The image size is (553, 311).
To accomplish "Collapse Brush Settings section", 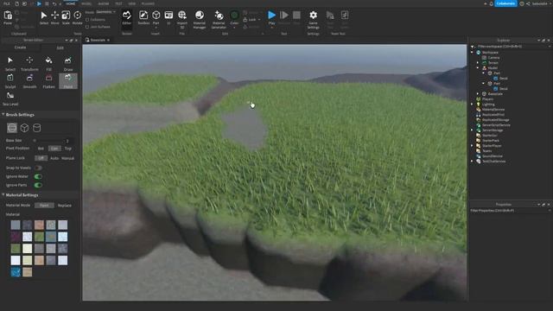I will 3,115.
